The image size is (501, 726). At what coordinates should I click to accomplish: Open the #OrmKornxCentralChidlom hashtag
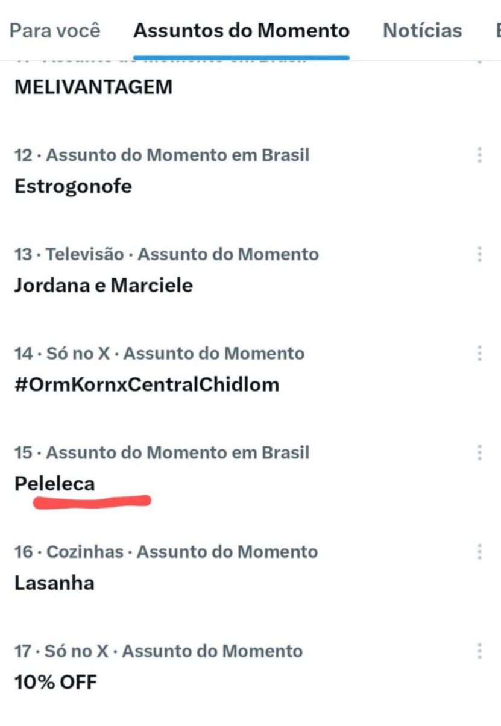tap(147, 384)
